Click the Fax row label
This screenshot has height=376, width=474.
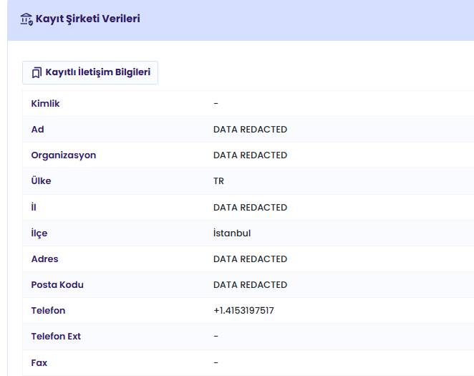click(x=39, y=362)
